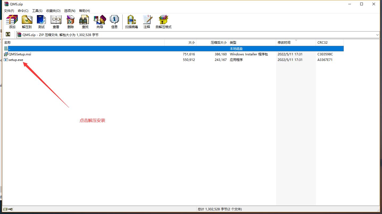Open the 收藏夹(O) menu

tap(53, 11)
